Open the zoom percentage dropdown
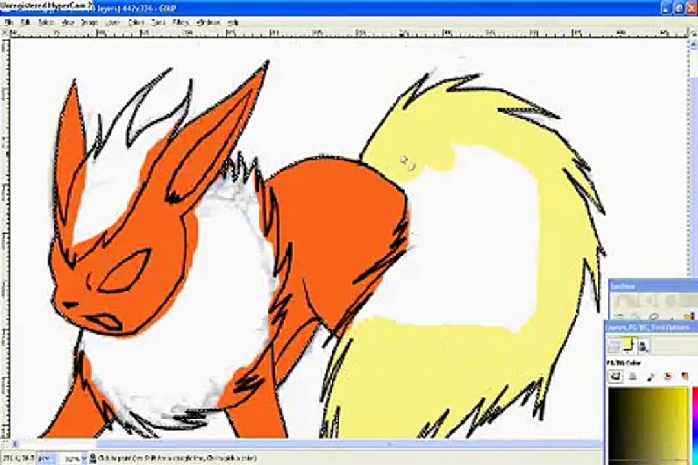The height and width of the screenshot is (465, 698). (74, 458)
